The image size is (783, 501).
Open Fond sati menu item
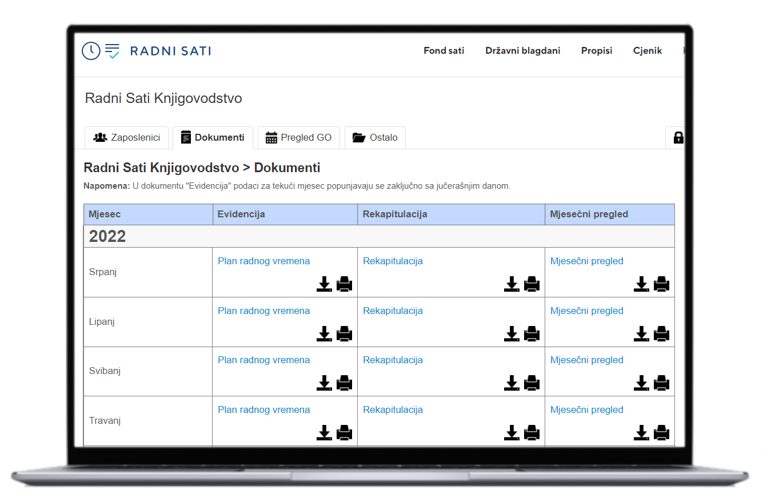pos(444,51)
